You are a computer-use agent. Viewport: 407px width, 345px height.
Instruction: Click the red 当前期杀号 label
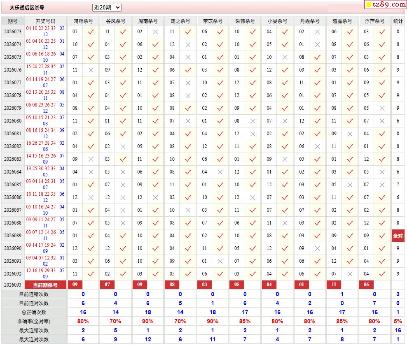pos(45,285)
